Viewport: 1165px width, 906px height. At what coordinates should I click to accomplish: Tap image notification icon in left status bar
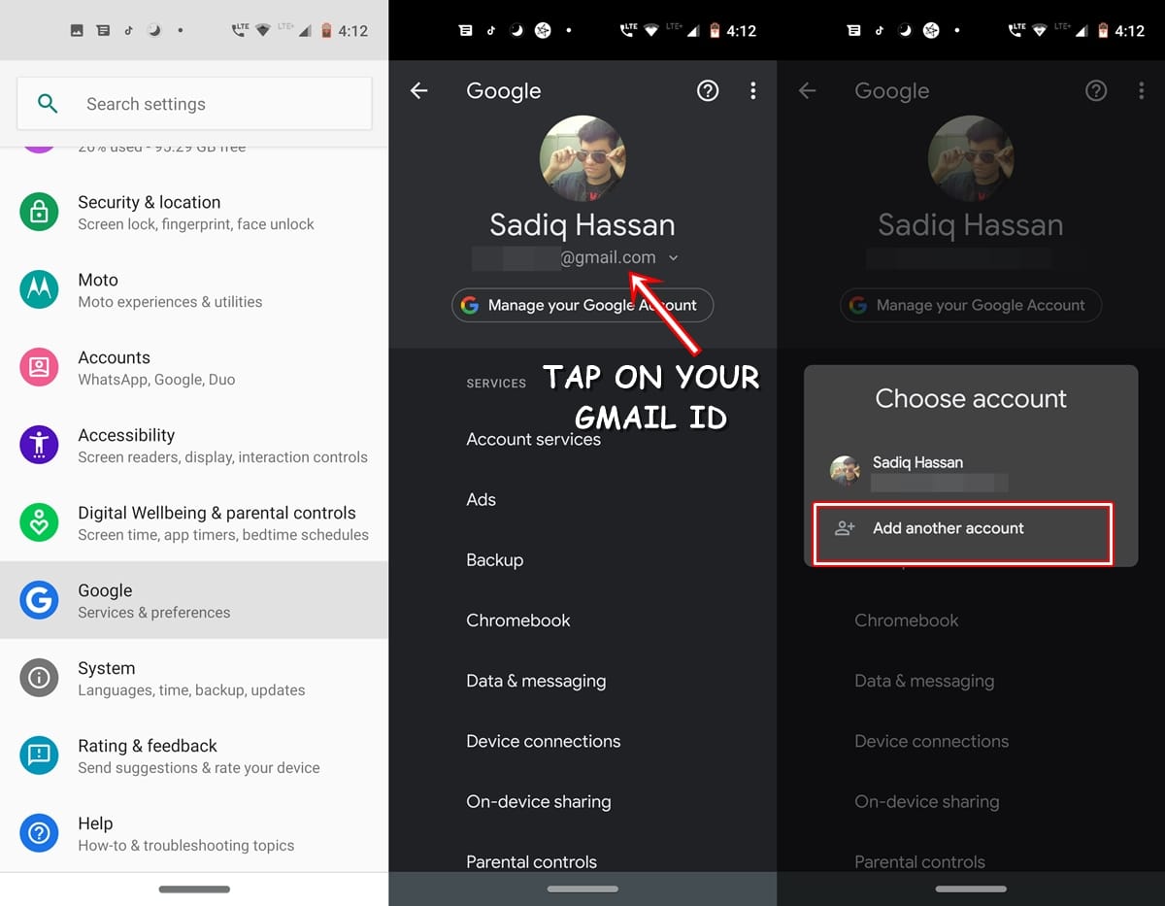click(x=77, y=30)
